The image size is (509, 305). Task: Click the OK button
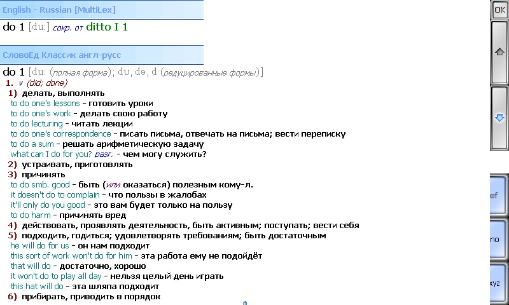[x=499, y=10]
